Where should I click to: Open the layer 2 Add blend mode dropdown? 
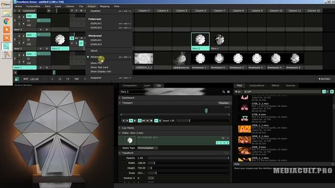31,35
